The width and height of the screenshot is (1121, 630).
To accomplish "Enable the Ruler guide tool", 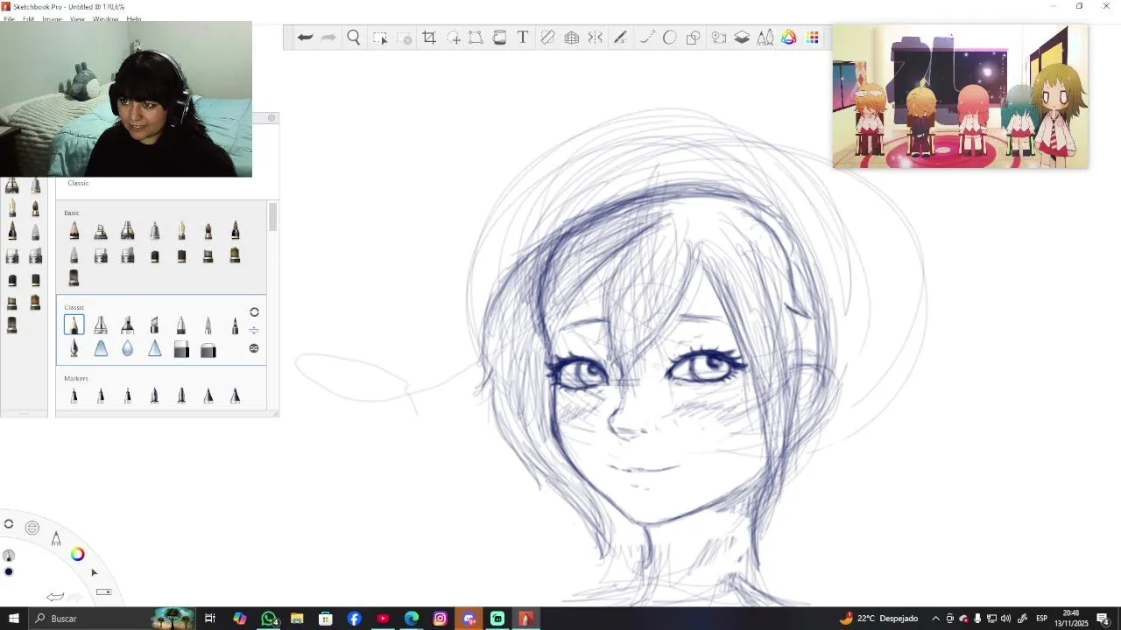I will (x=547, y=38).
